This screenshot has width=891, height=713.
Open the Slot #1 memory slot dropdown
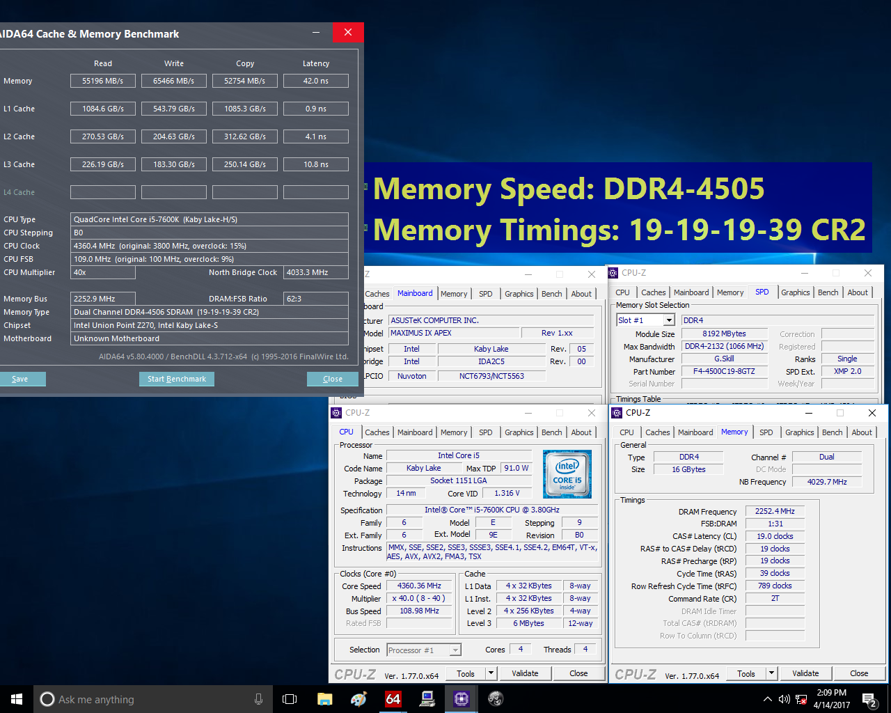tap(669, 320)
